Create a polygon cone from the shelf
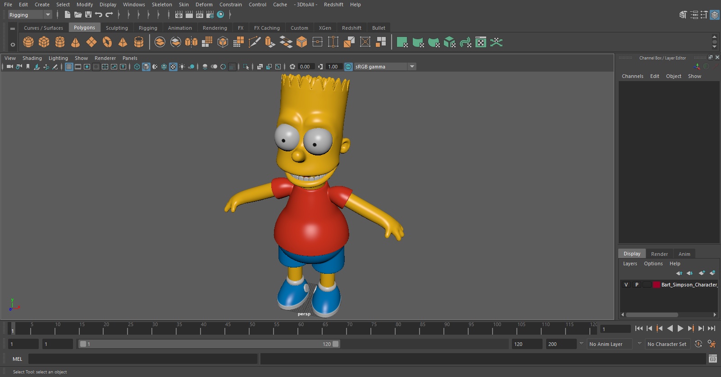721x377 pixels. point(76,42)
